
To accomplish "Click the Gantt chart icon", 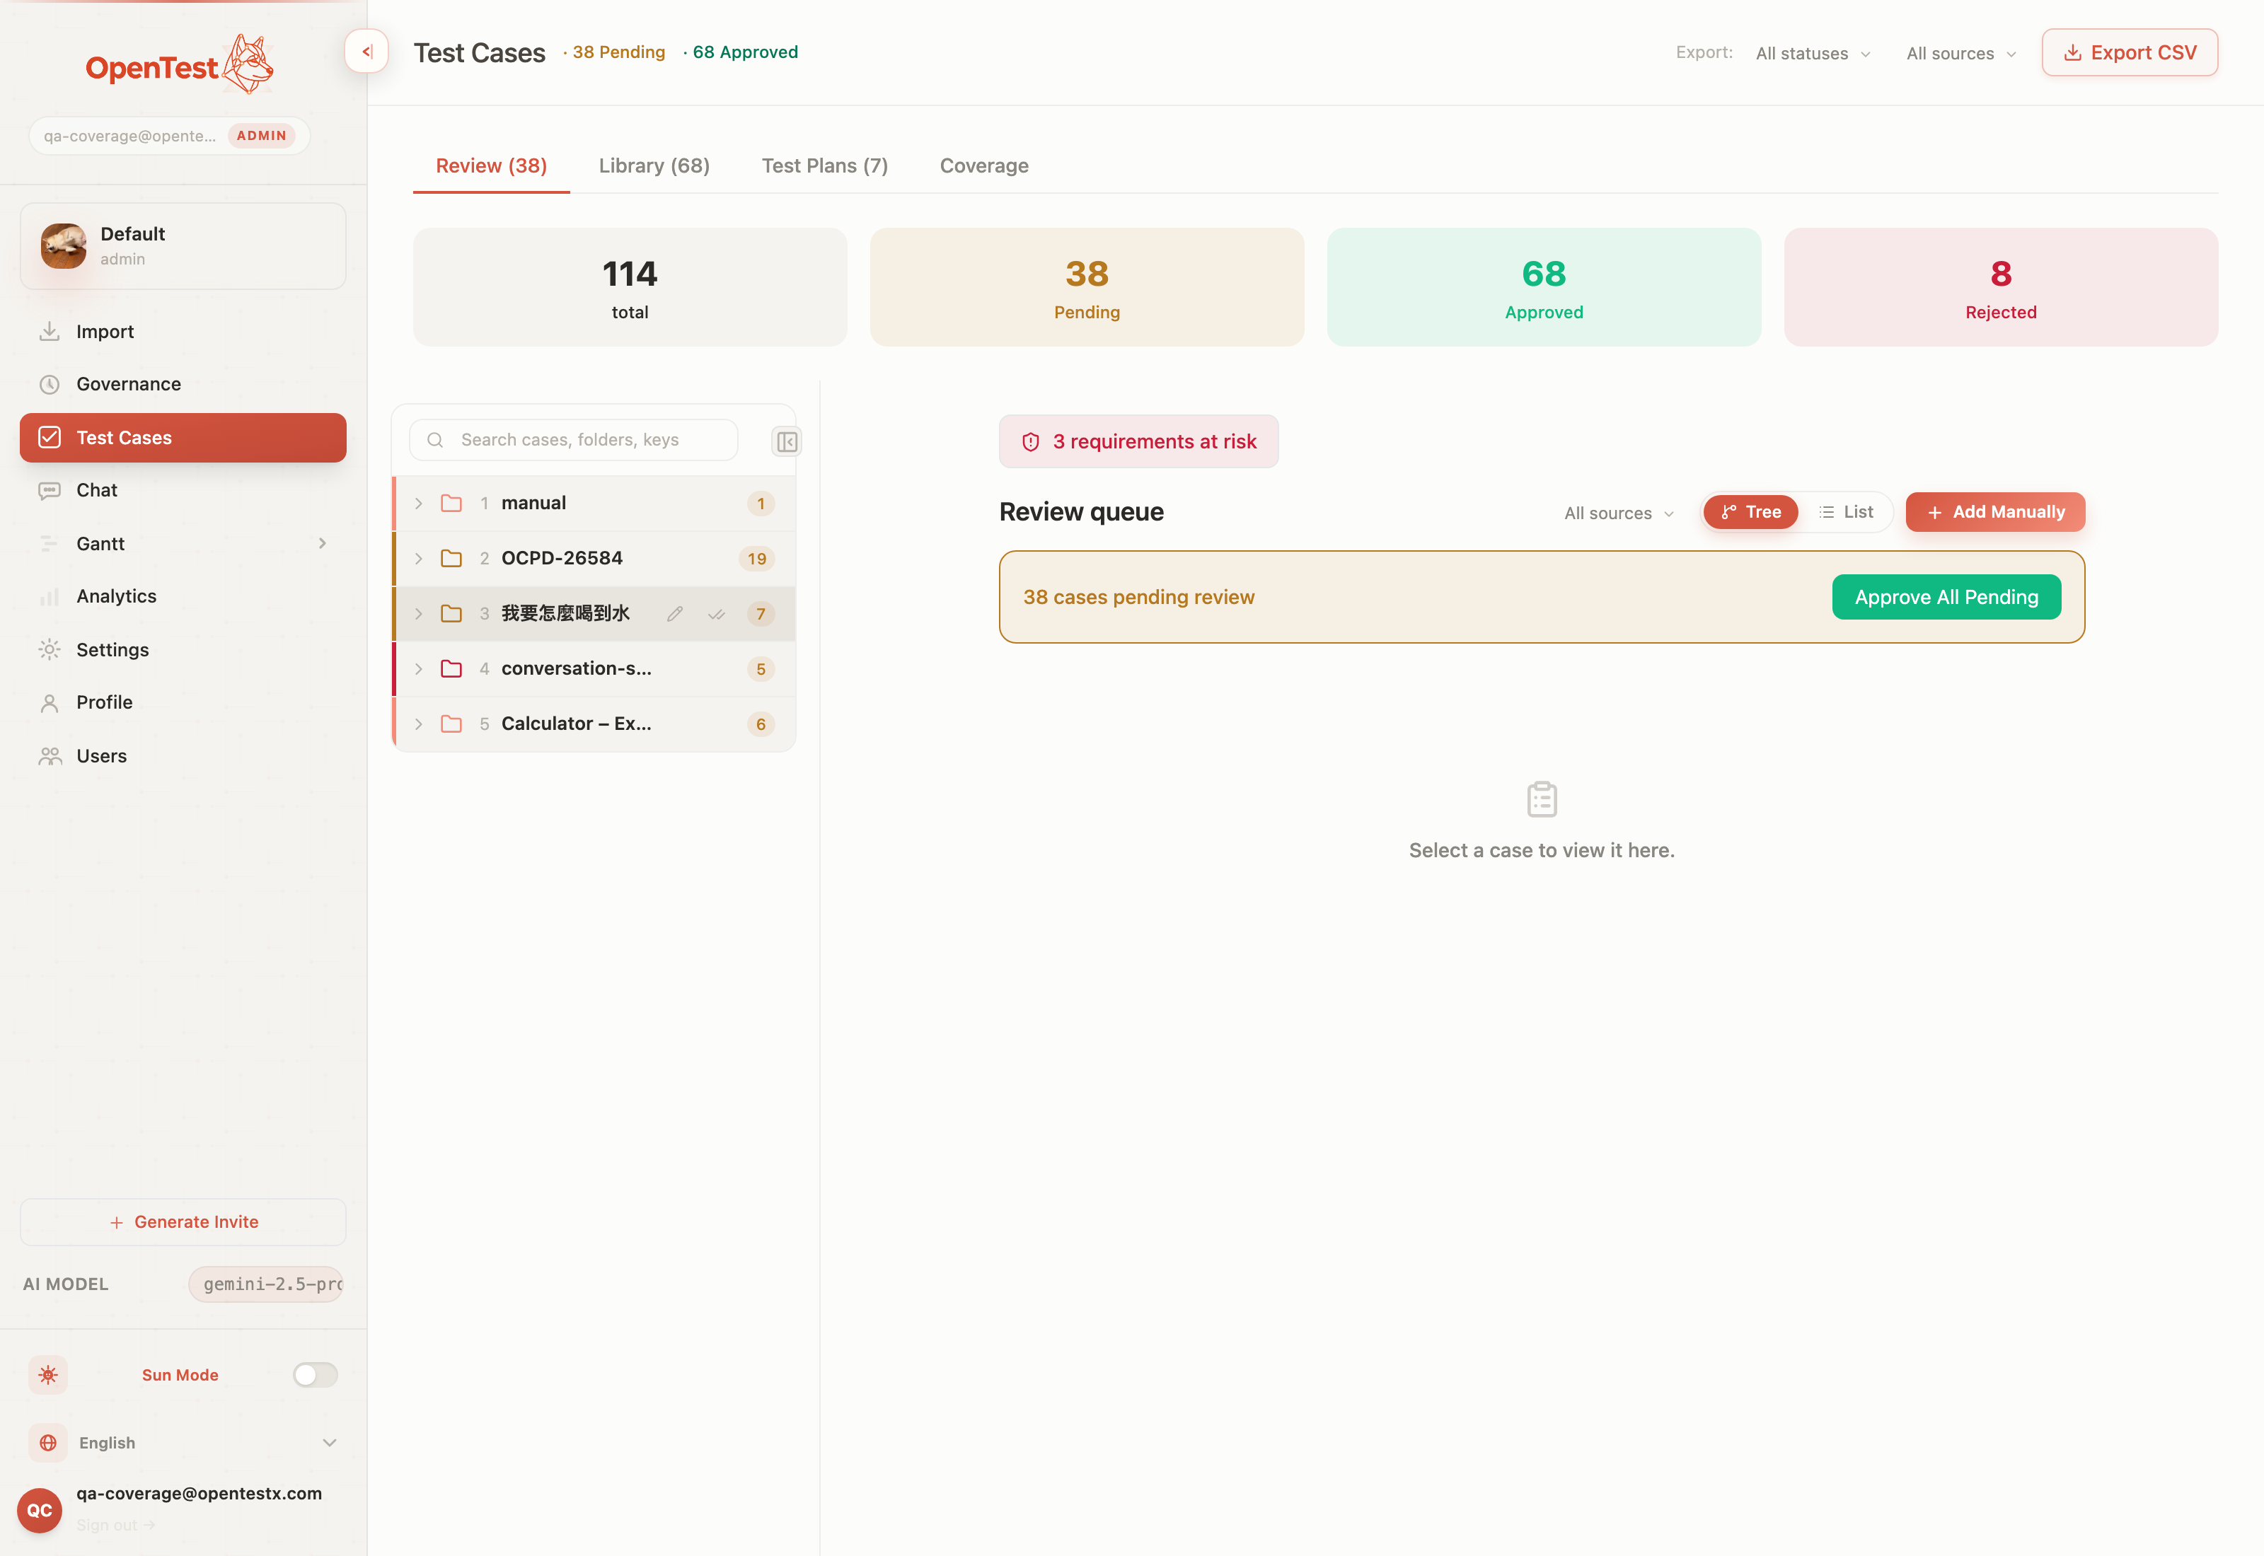I will 50,543.
